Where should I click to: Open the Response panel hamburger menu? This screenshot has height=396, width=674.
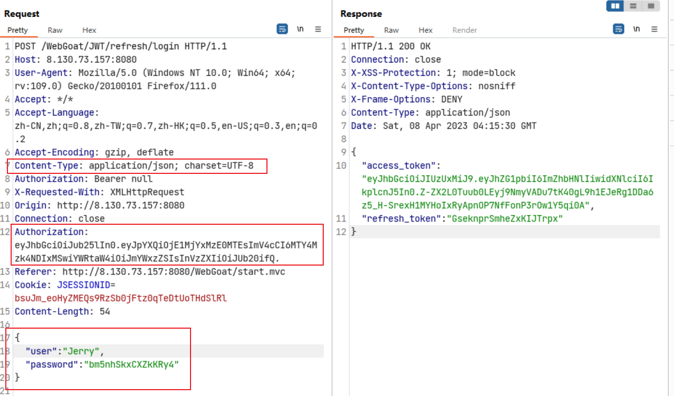[x=654, y=29]
